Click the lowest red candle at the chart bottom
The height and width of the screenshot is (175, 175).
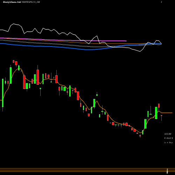(x=140, y=136)
